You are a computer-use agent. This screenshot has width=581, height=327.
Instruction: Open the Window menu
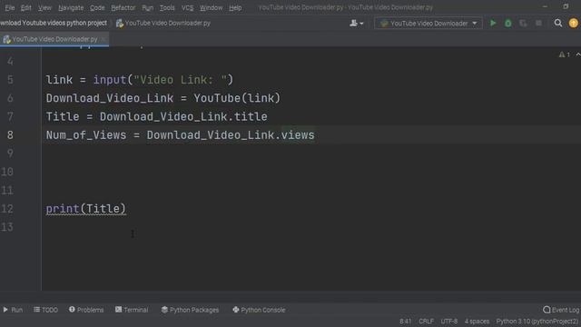coord(212,8)
